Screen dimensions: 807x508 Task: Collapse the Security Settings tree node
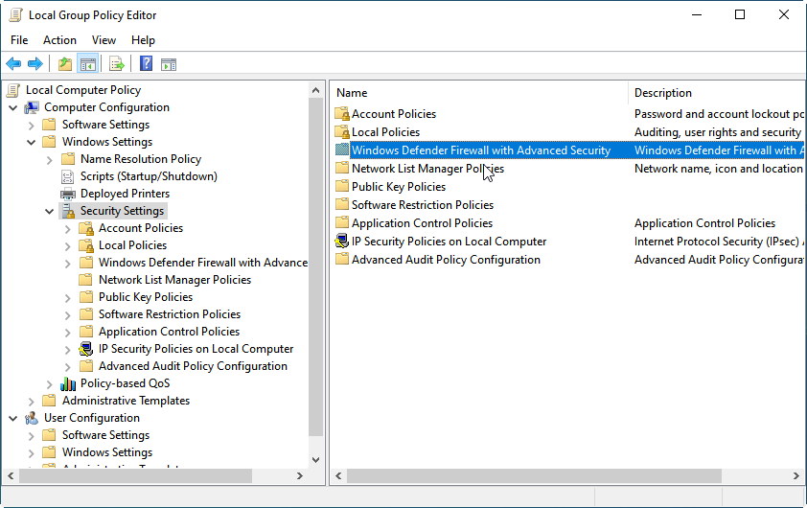(x=50, y=211)
